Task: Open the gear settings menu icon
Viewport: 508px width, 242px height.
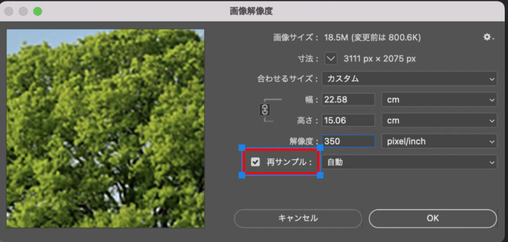Action: [488, 38]
